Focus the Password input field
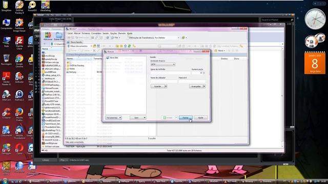328x184 pixels. [192, 81]
